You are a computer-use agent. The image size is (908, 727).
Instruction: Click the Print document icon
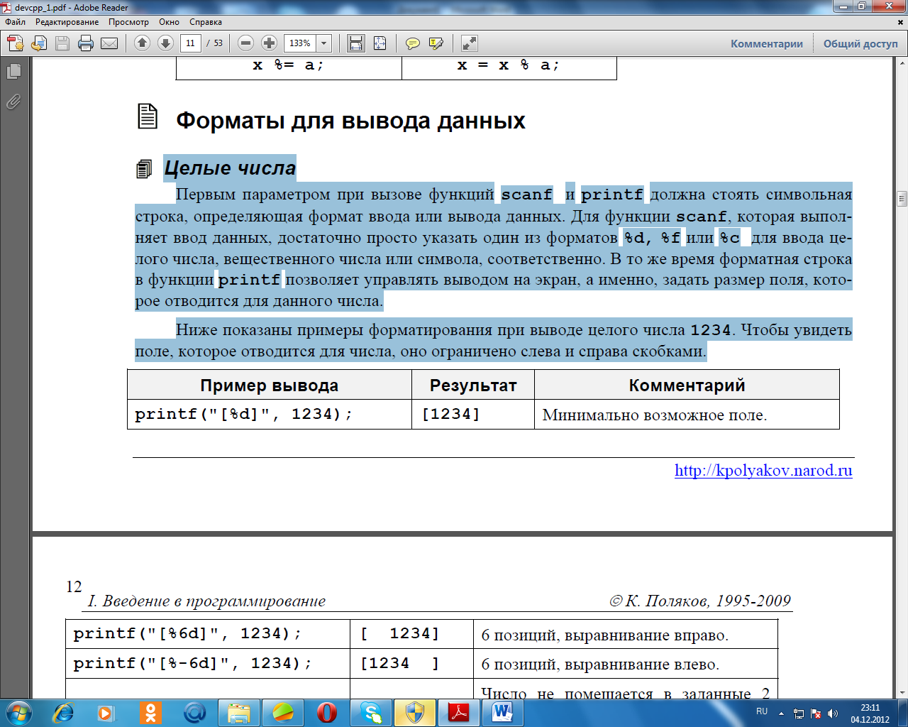tap(86, 43)
